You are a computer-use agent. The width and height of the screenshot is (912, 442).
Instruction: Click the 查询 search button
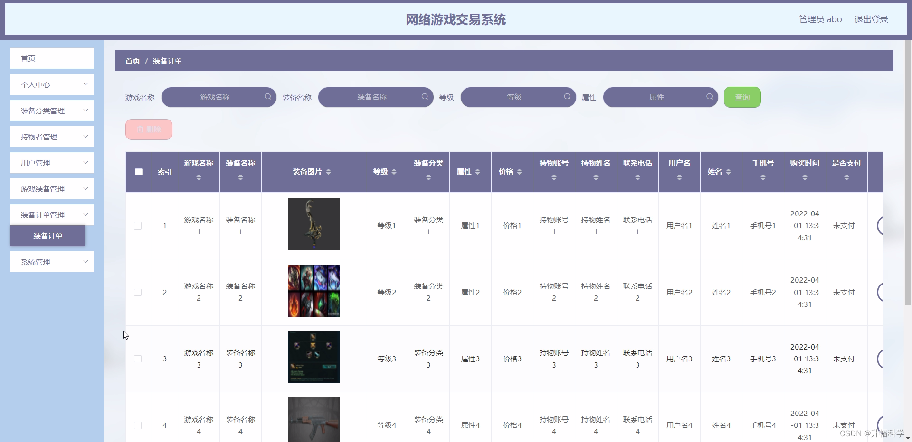[x=742, y=97]
